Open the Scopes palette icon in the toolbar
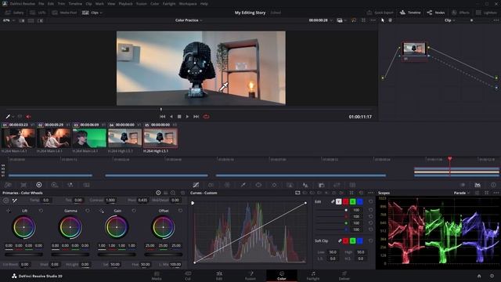 click(478, 185)
